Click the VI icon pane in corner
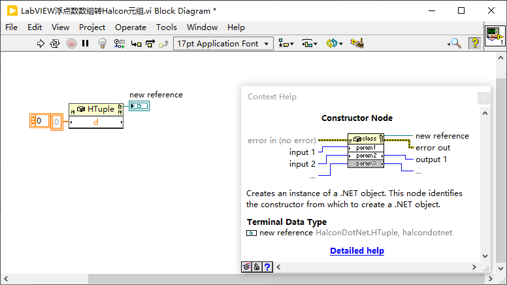This screenshot has width=507, height=285. (495, 35)
